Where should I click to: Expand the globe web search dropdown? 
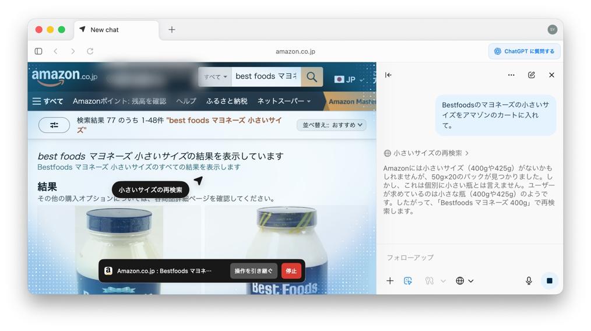[x=465, y=281]
